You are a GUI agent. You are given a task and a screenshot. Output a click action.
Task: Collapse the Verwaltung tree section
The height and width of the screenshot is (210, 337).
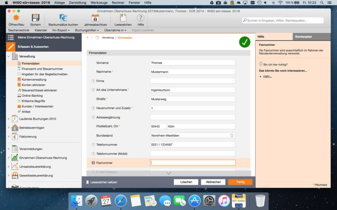8,56
